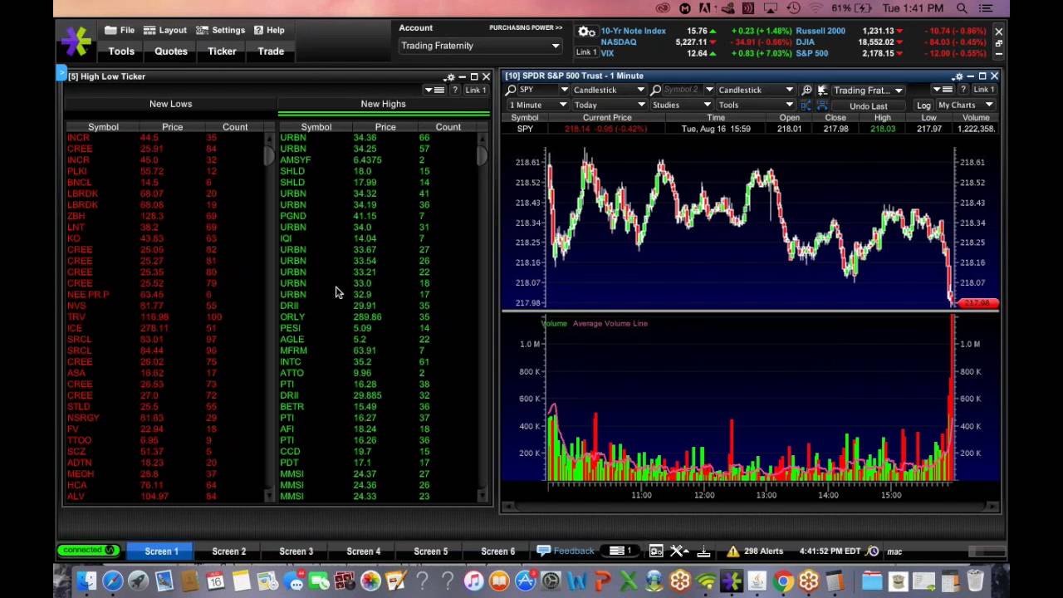Click the chart zoom-in magnifier icon
The height and width of the screenshot is (598, 1063).
click(x=806, y=90)
